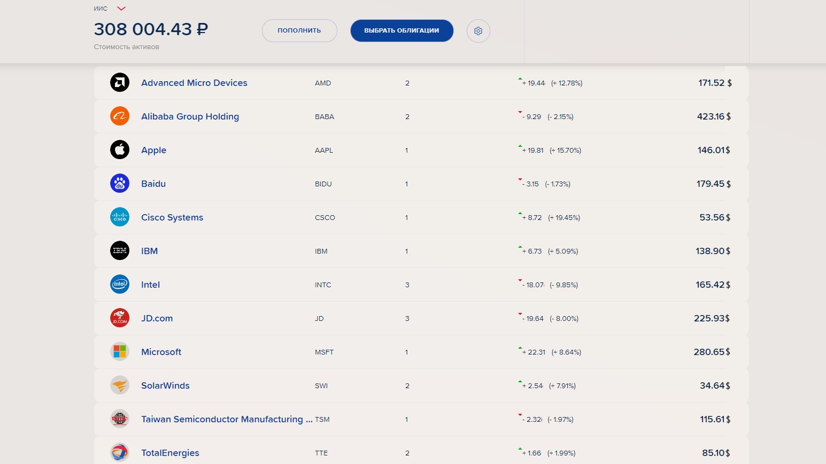Click the Cisco Systems logo icon

120,217
